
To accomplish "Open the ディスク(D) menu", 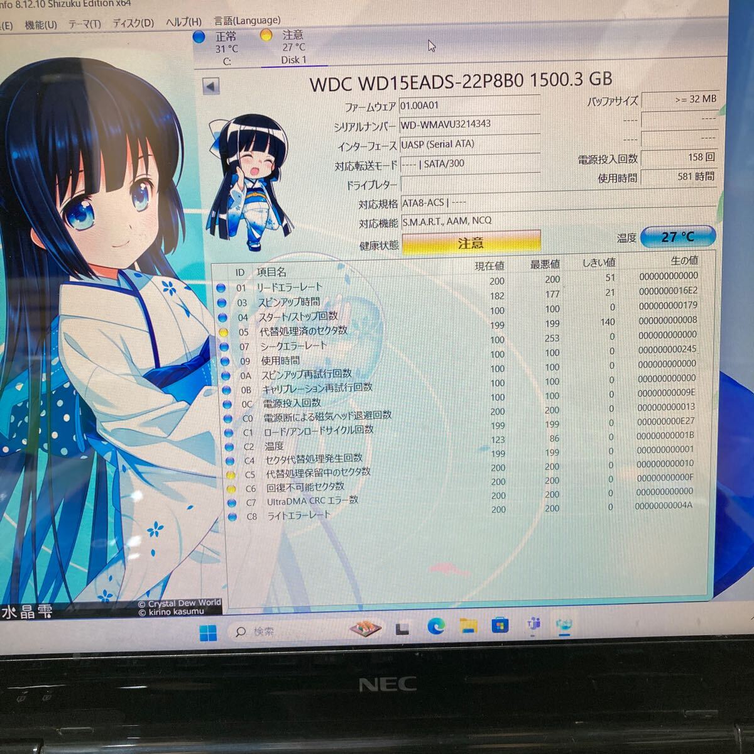I will (133, 23).
